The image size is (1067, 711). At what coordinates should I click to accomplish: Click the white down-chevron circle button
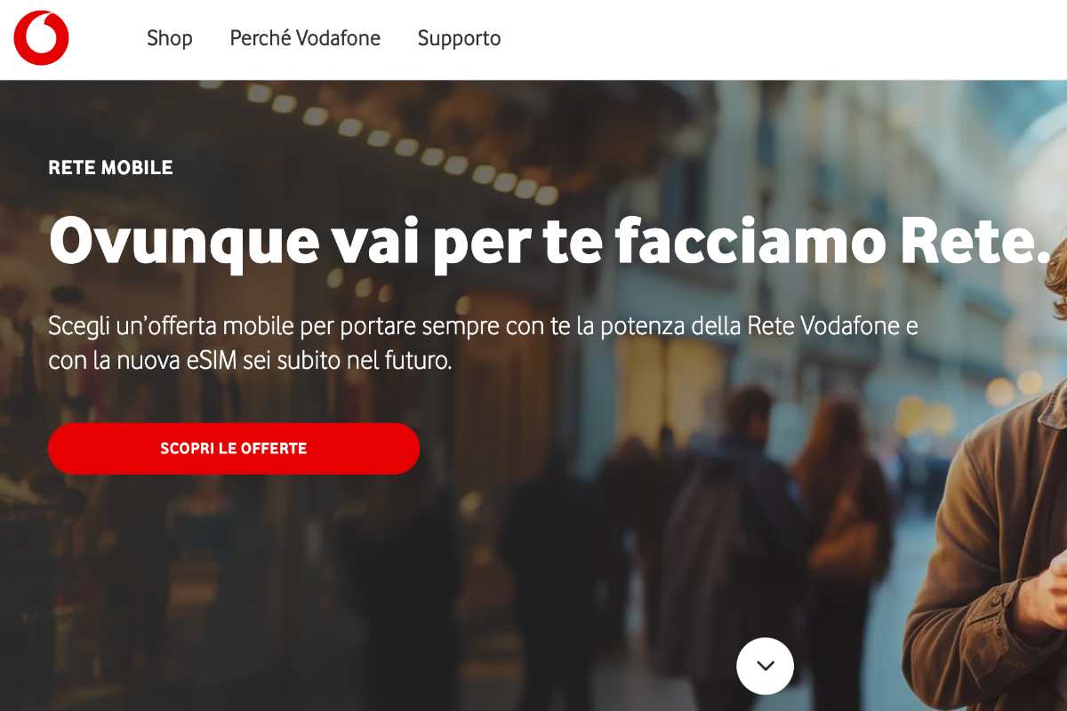pos(765,666)
